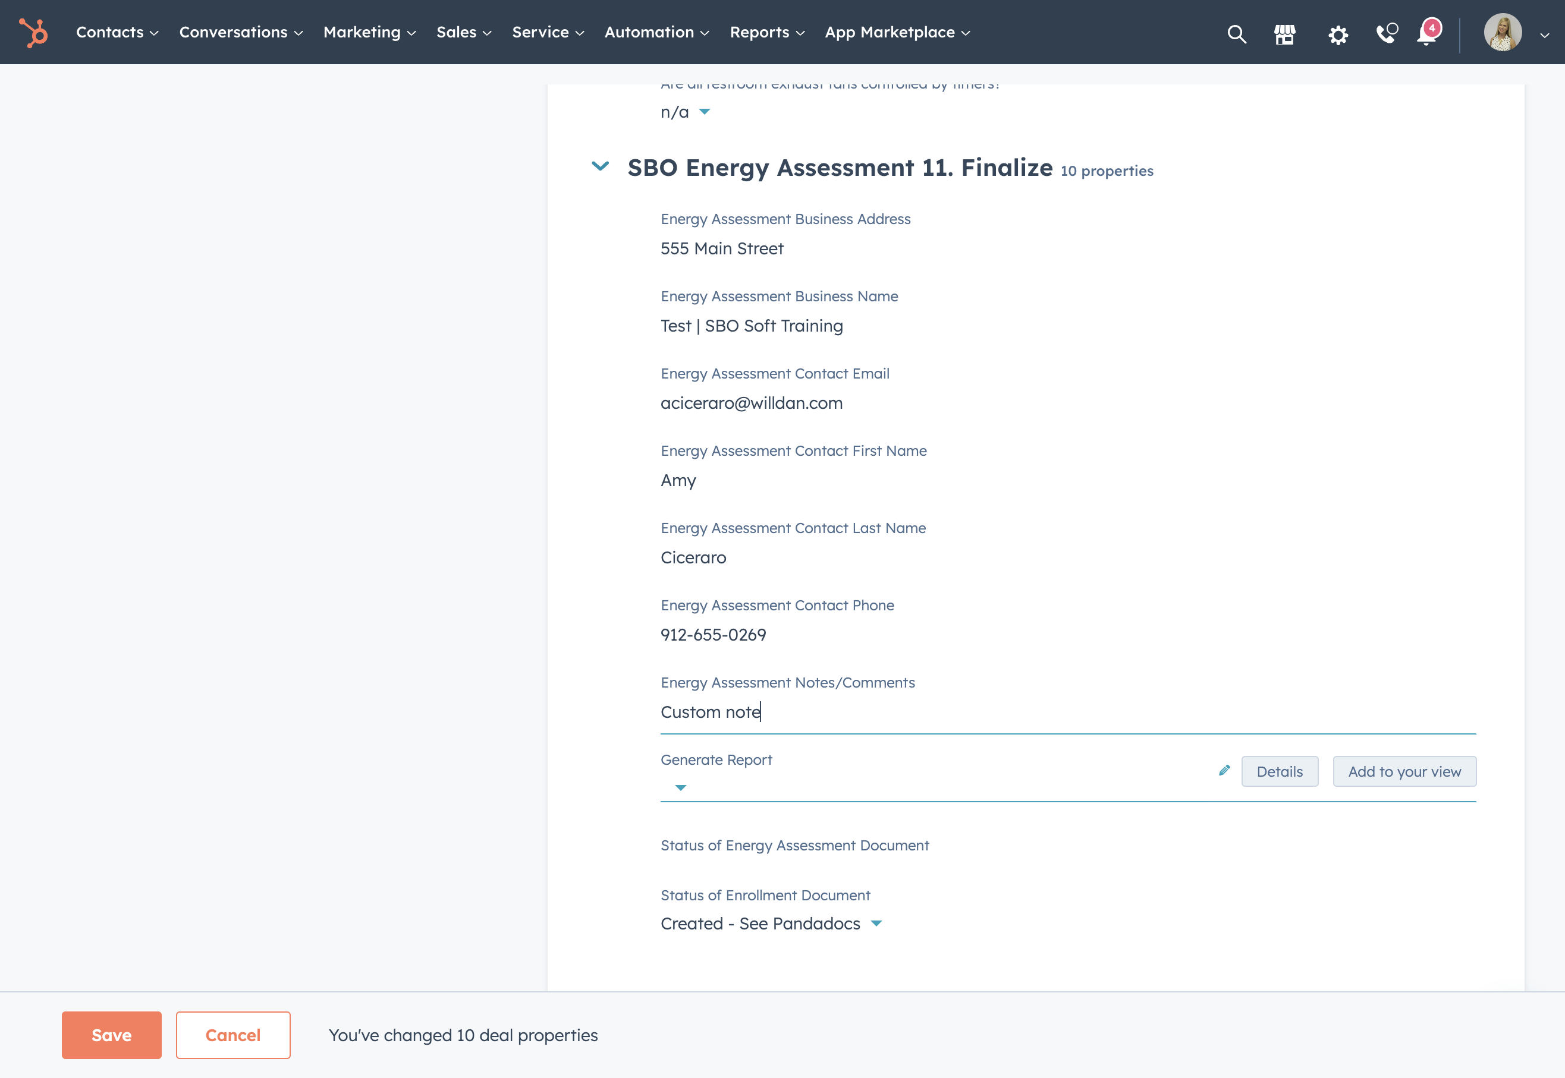Open the Created - See Pandadocs dropdown

[x=771, y=923]
